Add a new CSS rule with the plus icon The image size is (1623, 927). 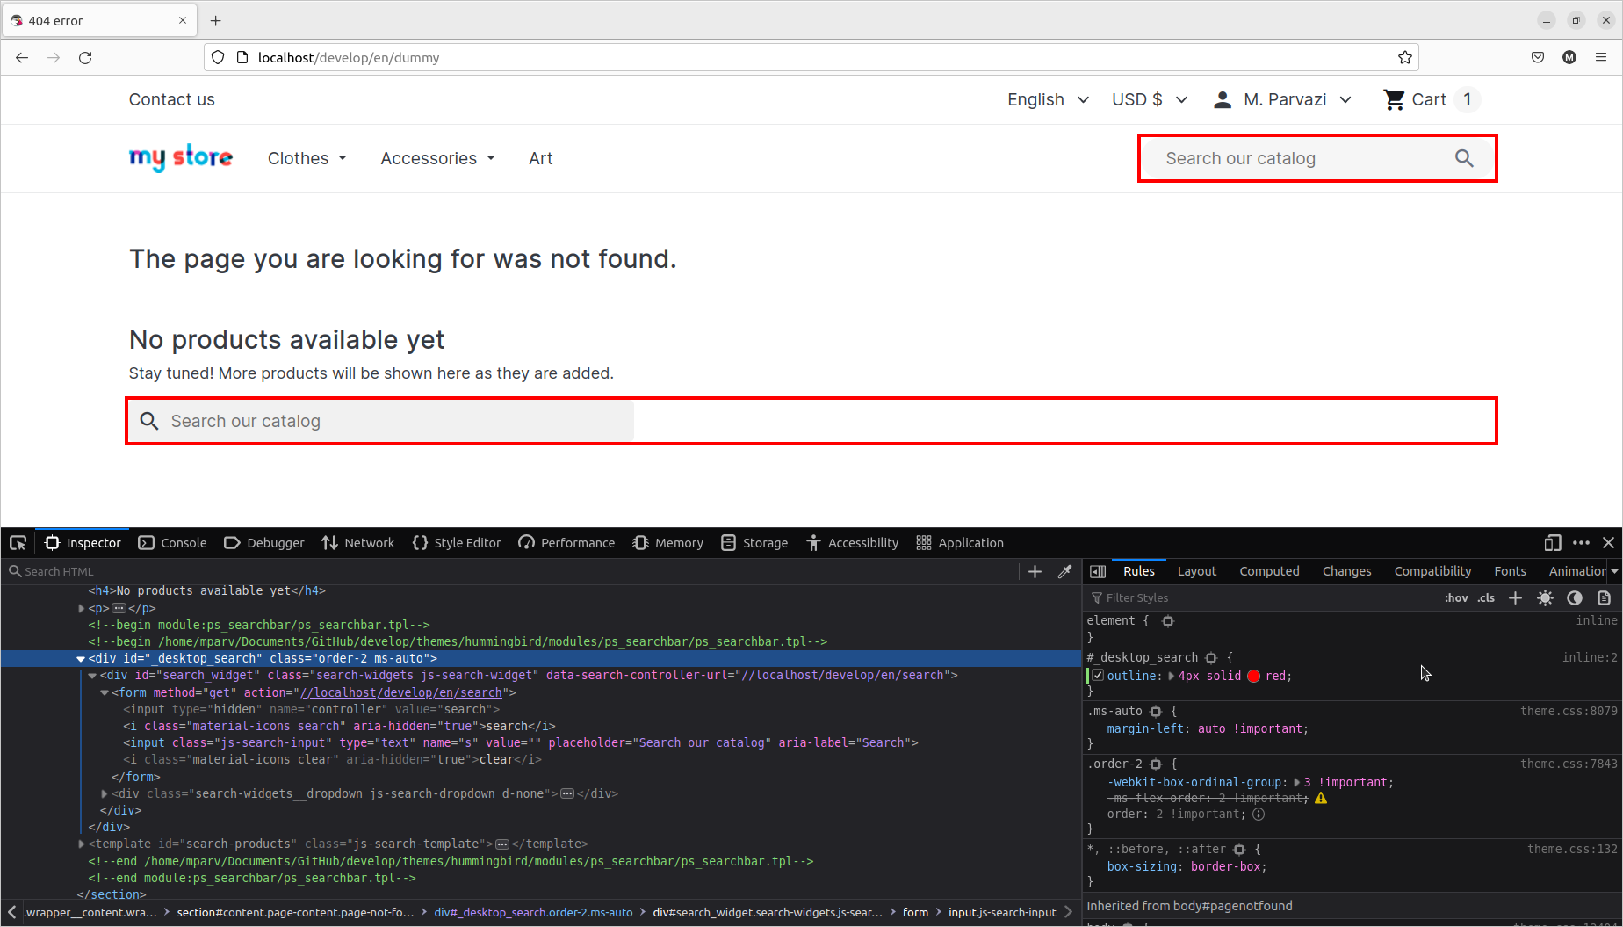1515,597
